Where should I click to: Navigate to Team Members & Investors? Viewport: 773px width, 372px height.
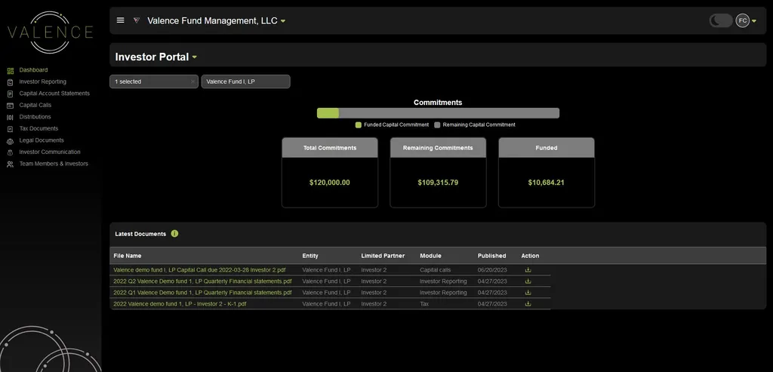point(54,164)
